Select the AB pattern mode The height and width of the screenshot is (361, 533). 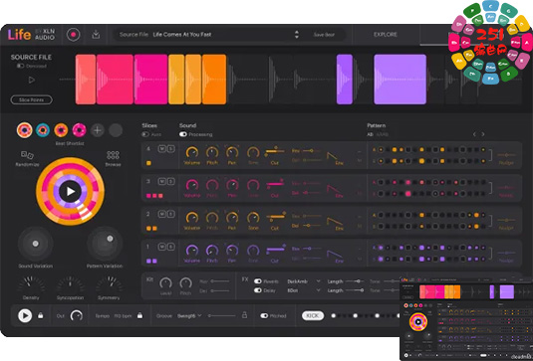click(x=370, y=134)
